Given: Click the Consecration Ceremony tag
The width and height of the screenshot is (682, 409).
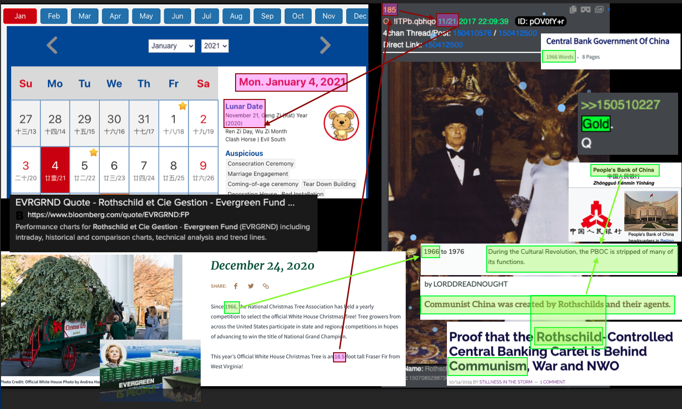Looking at the screenshot, I should point(261,164).
